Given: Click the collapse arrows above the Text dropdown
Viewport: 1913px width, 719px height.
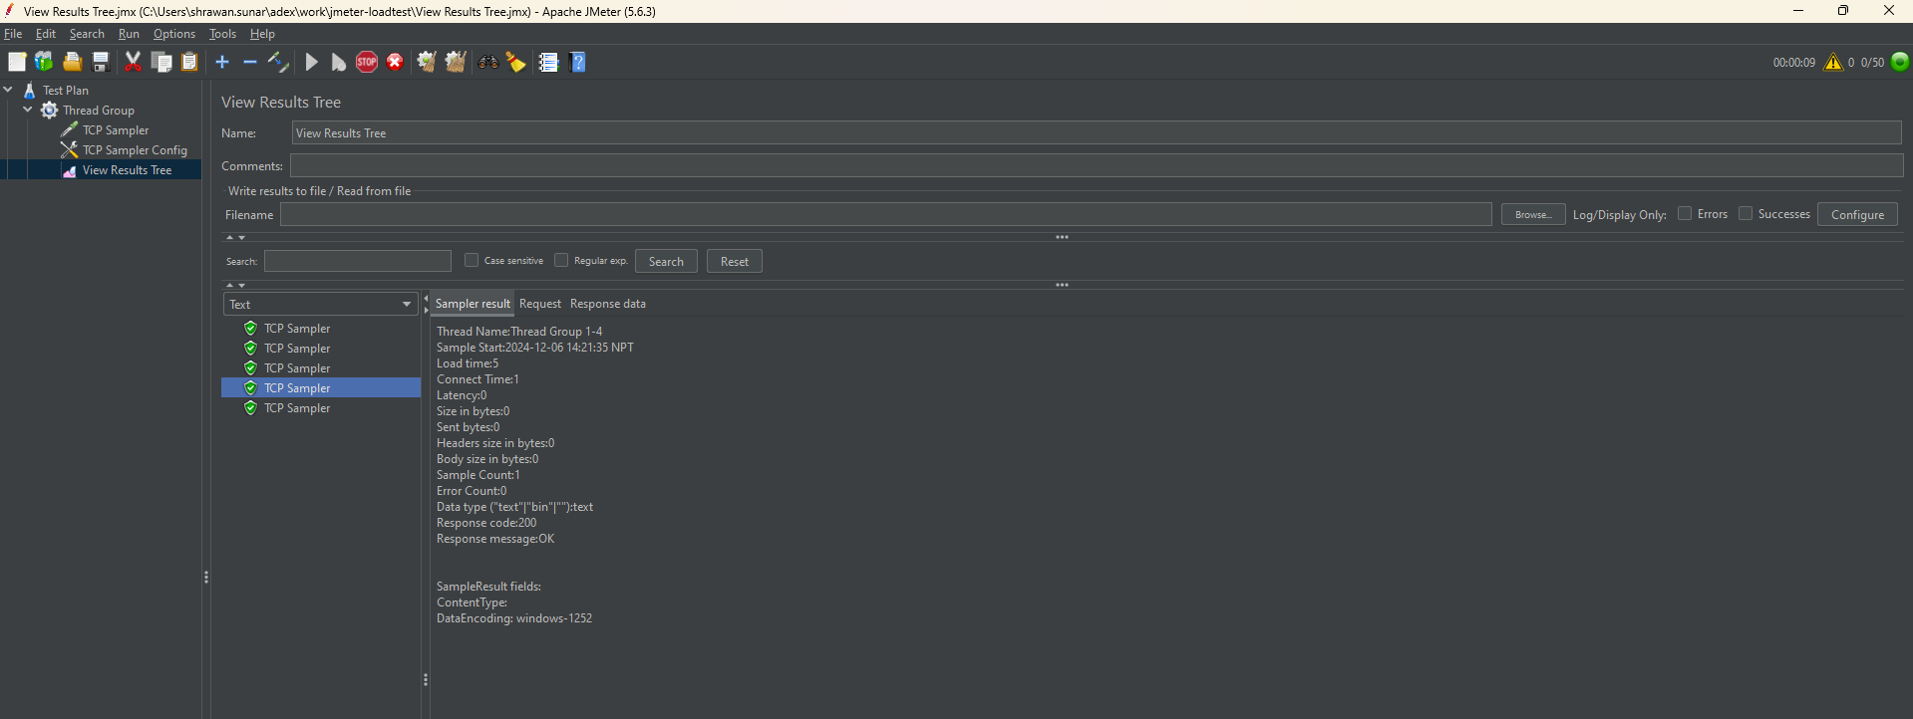Looking at the screenshot, I should (235, 285).
